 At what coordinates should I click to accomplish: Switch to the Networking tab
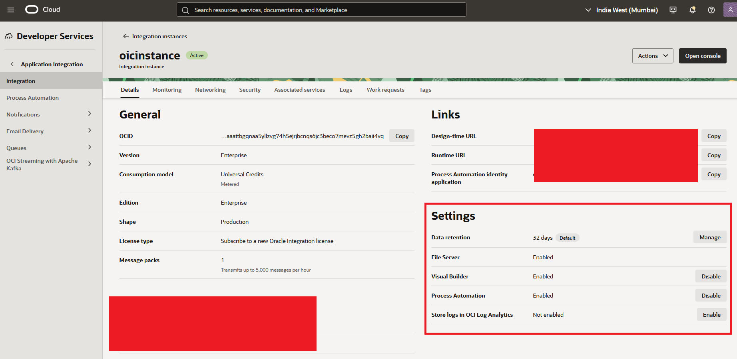pos(210,90)
